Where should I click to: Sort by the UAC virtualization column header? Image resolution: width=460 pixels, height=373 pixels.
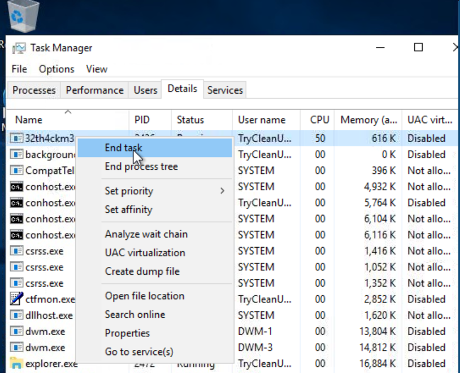click(x=430, y=120)
